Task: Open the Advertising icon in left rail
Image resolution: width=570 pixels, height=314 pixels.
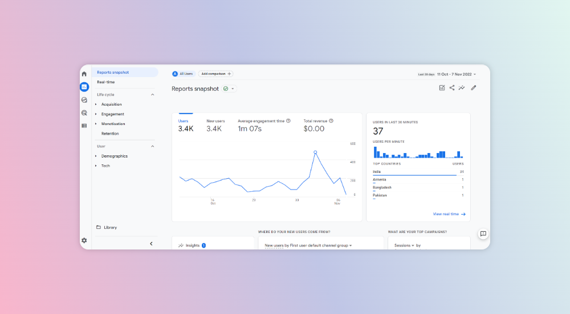Action: click(84, 113)
